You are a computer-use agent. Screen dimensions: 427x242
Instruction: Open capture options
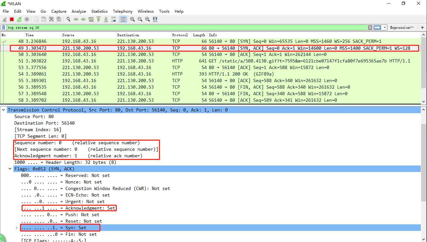pyautogui.click(x=27, y=20)
